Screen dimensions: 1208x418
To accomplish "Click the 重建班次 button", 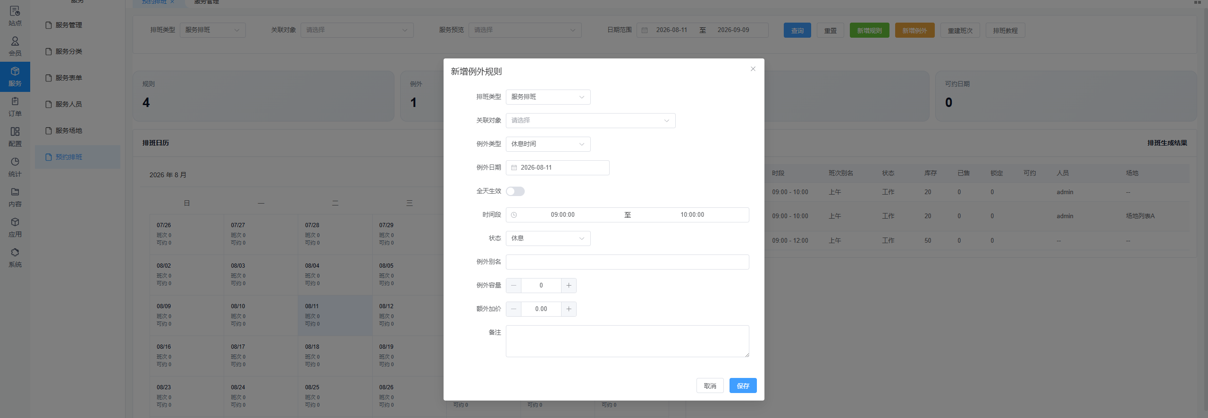I will coord(960,30).
